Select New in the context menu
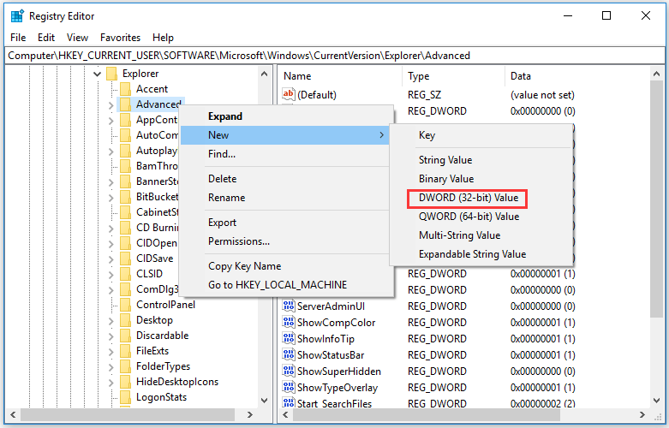This screenshot has width=669, height=428. [285, 135]
